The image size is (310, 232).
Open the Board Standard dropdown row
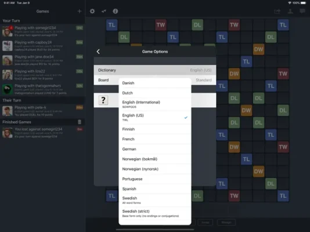coord(155,80)
